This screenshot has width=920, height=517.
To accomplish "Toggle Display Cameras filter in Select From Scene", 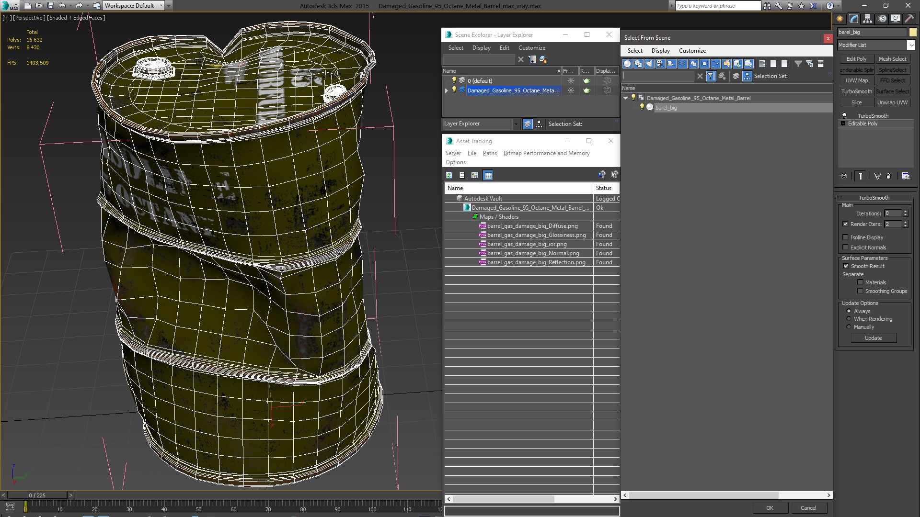I will (660, 64).
